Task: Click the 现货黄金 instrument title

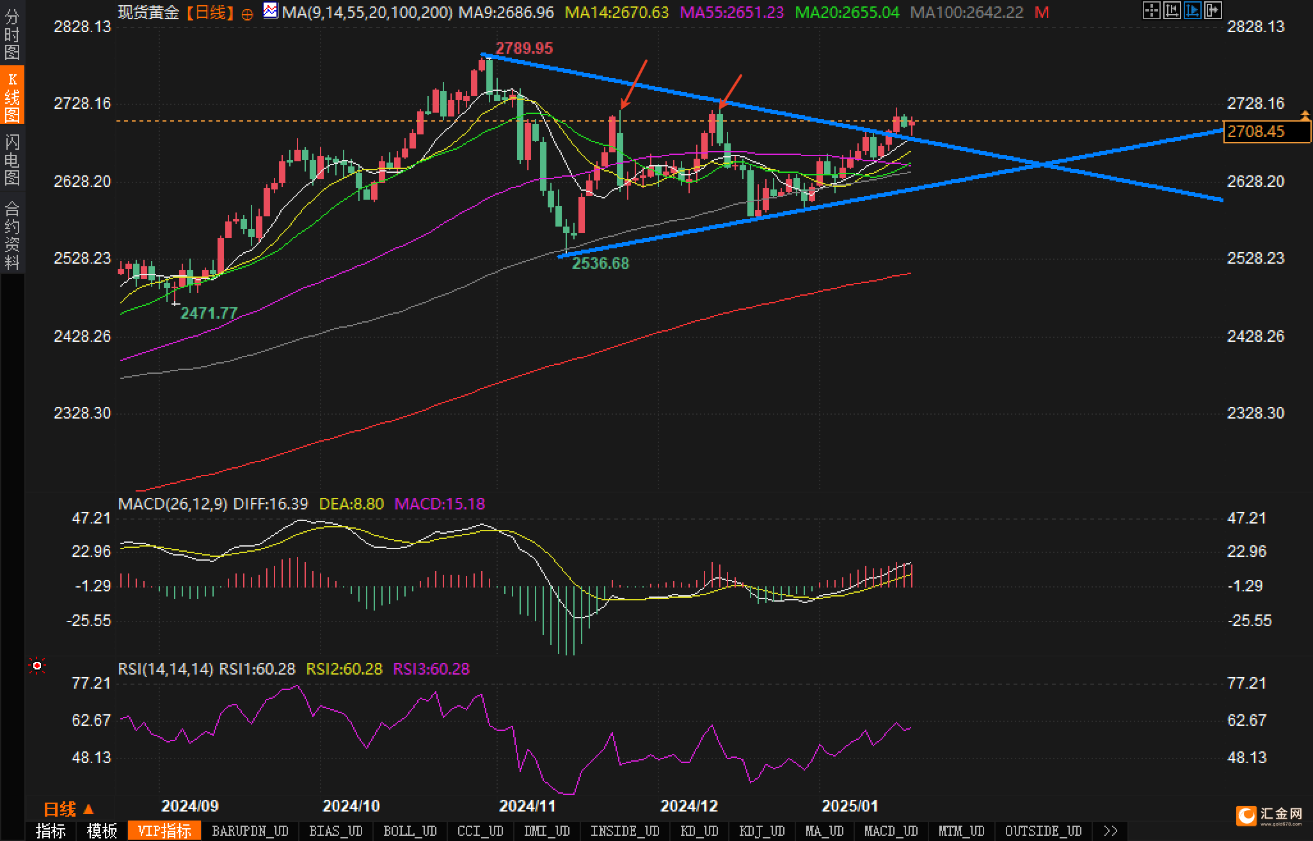Action: point(148,12)
